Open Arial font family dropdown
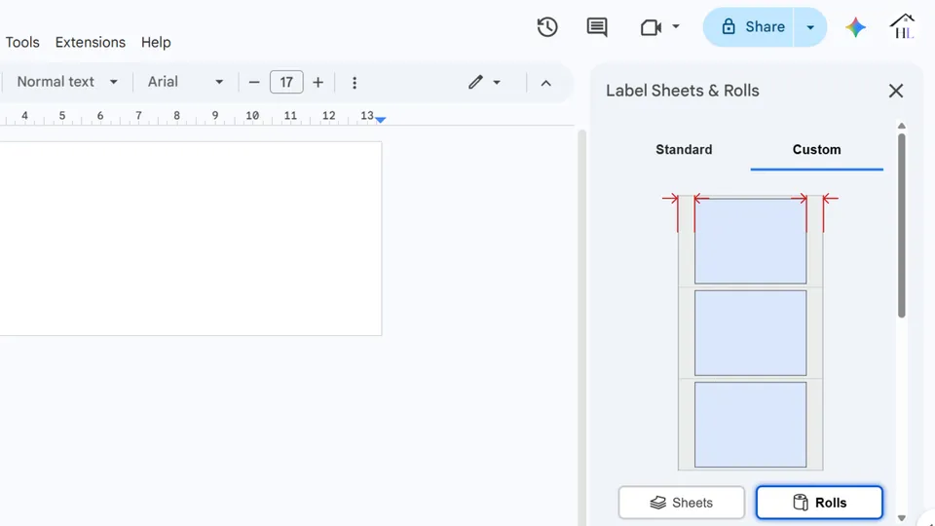 [185, 82]
